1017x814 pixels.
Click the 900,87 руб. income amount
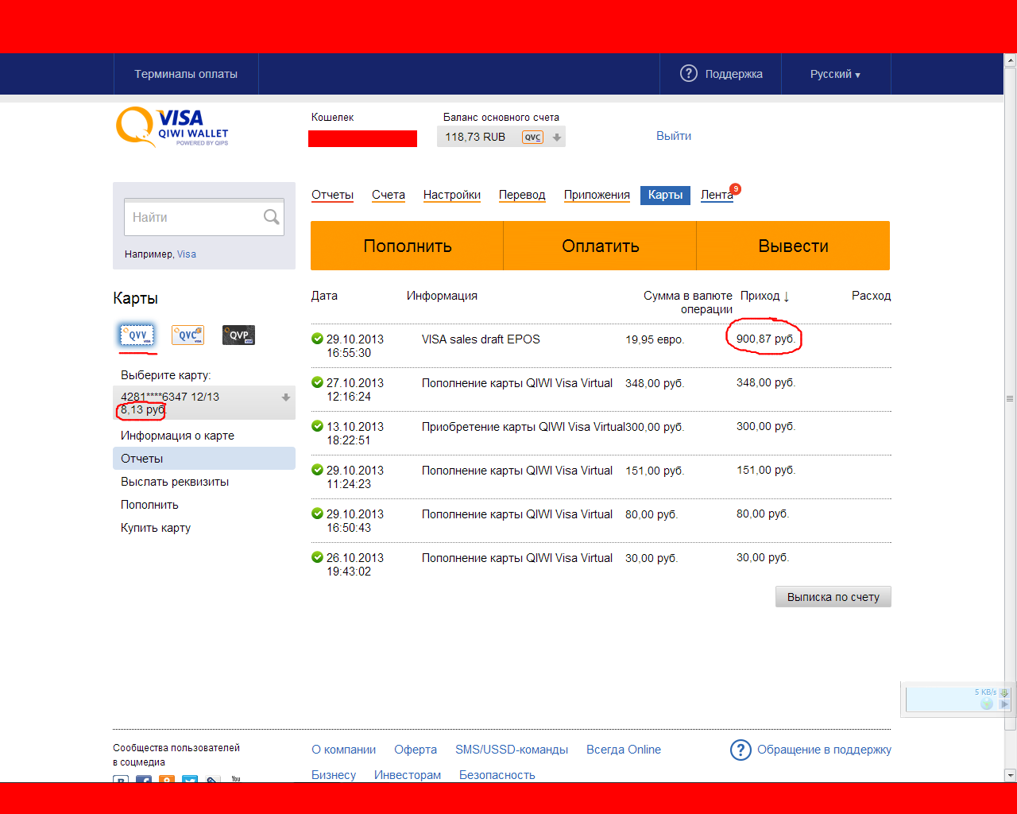click(765, 339)
